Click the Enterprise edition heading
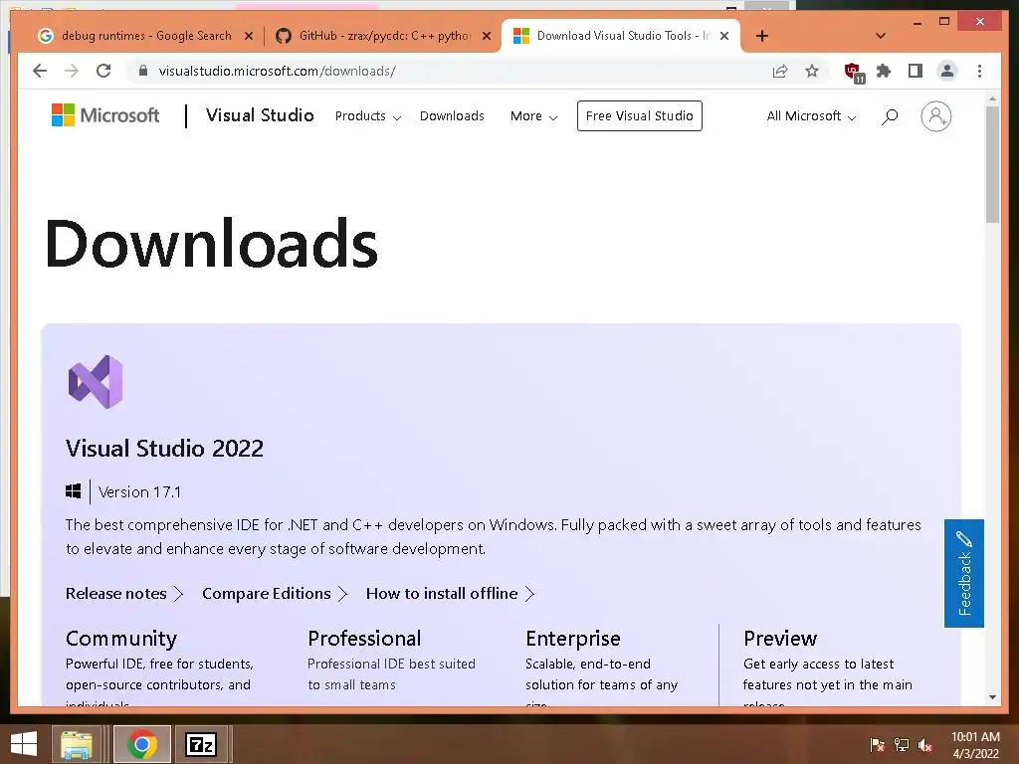This screenshot has width=1019, height=764. coord(573,639)
